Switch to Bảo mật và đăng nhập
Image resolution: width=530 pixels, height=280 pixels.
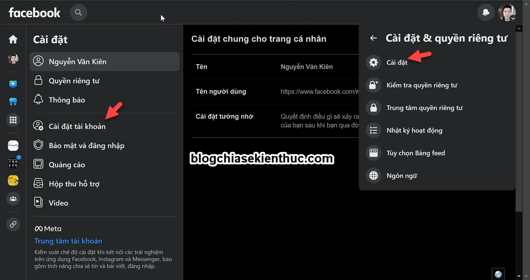point(86,146)
